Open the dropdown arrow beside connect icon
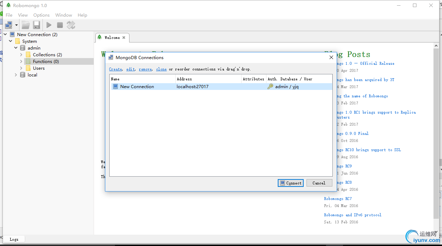Image resolution: width=442 pixels, height=246 pixels. pyautogui.click(x=16, y=25)
